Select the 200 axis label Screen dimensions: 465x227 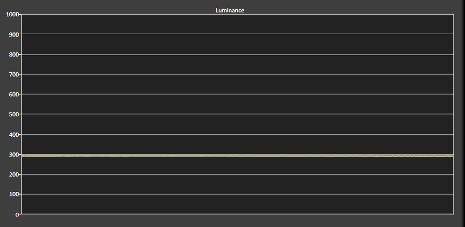pyautogui.click(x=14, y=175)
